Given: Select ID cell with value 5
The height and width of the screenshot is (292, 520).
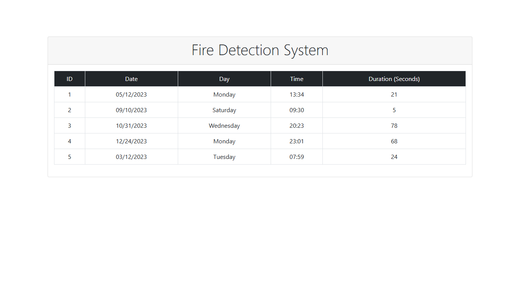Looking at the screenshot, I should pos(70,157).
